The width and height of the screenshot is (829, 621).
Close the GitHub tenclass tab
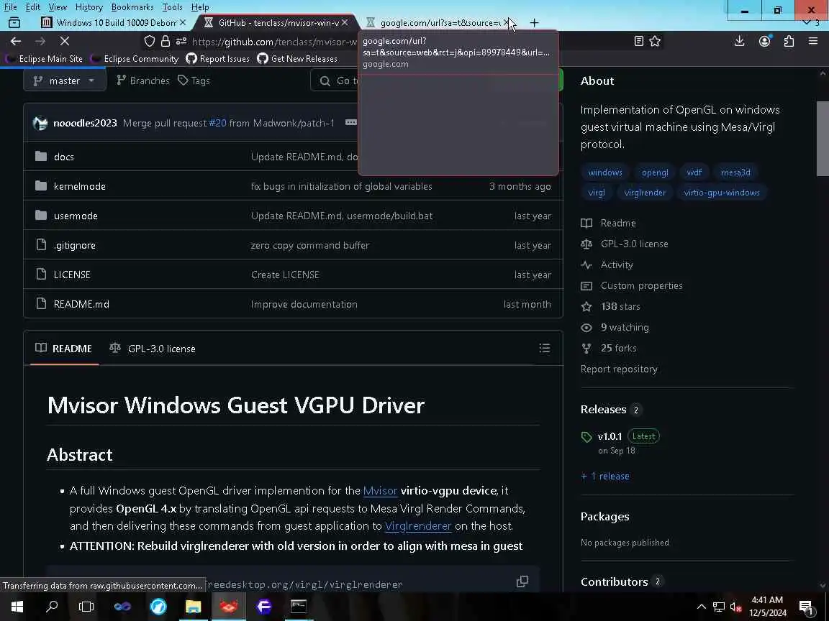345,23
